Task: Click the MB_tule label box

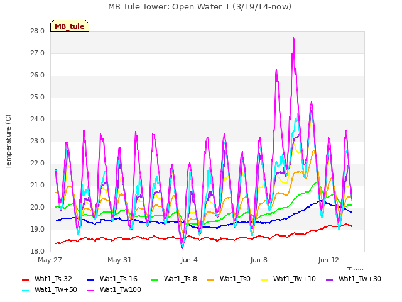Action: tap(70, 26)
